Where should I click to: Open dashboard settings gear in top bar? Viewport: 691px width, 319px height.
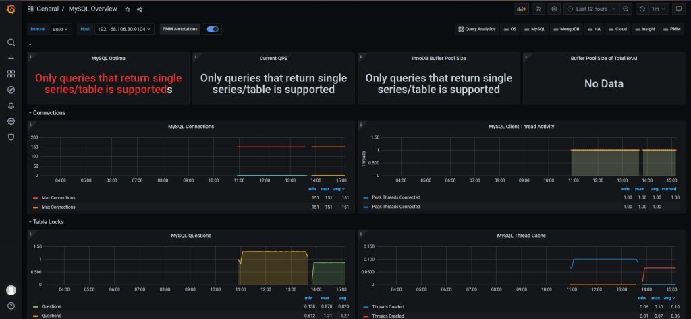tap(554, 9)
